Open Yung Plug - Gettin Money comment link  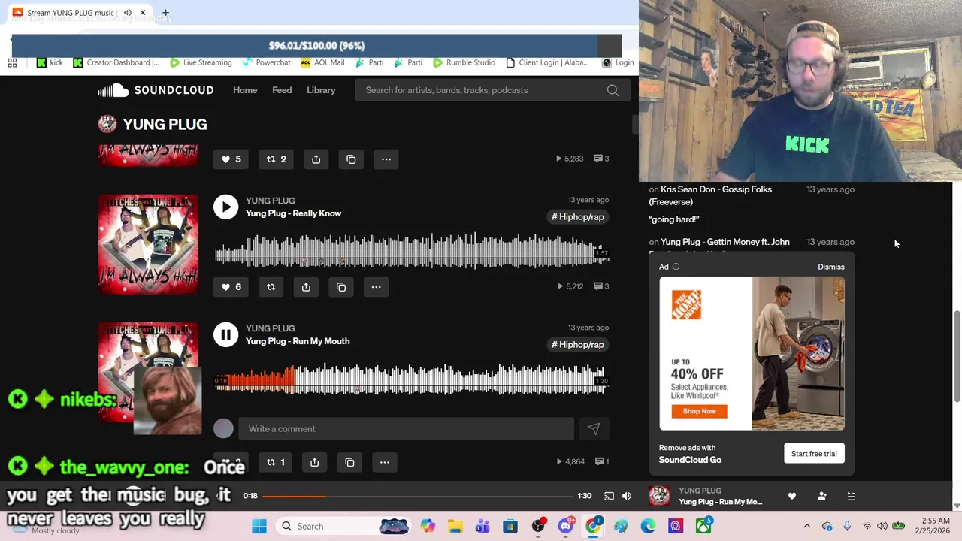pyautogui.click(x=725, y=242)
